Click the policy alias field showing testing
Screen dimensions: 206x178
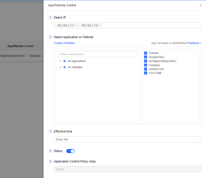tap(127, 169)
